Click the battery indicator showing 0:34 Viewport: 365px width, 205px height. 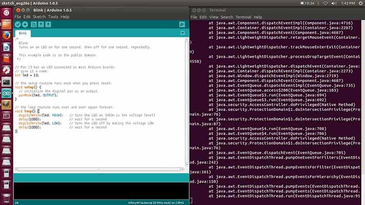tap(307, 3)
